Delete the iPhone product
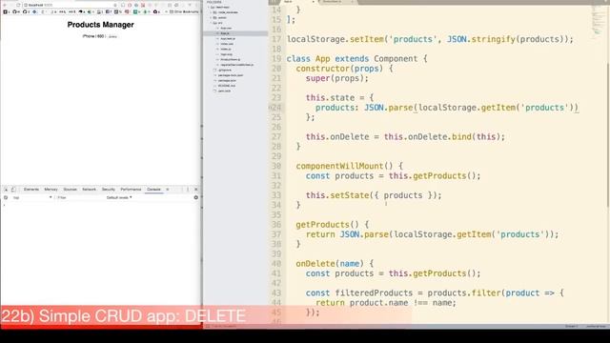This screenshot has width=610, height=343. (112, 36)
